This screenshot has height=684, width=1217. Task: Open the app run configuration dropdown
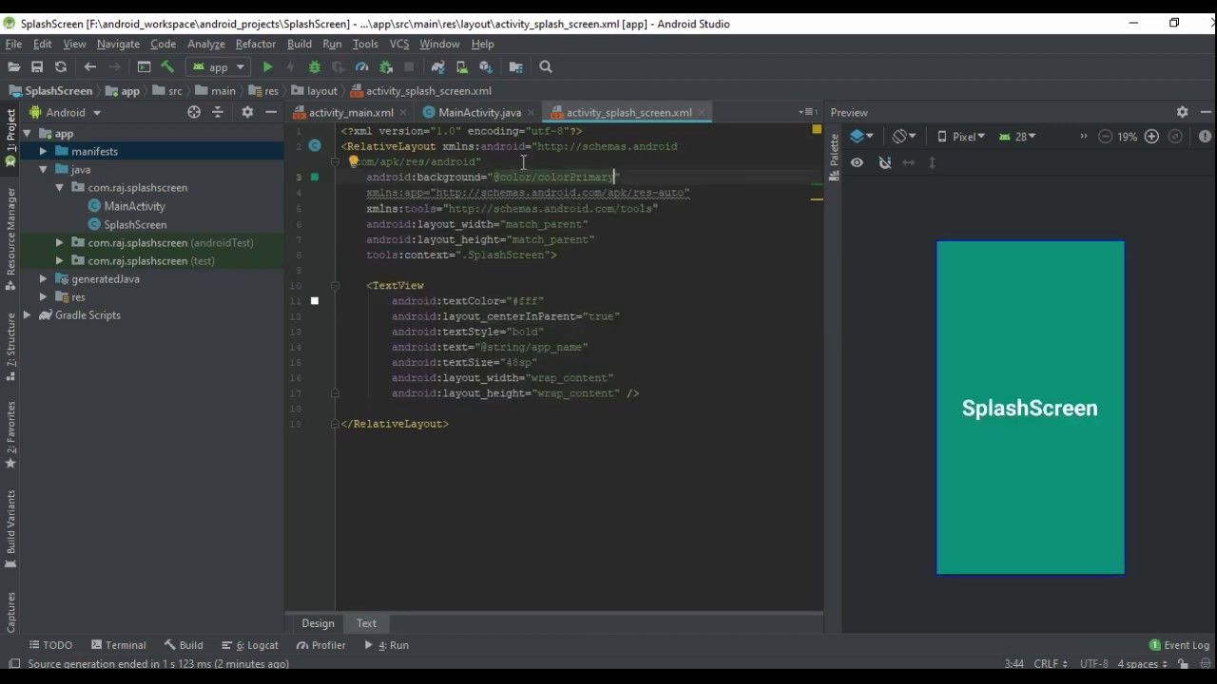coord(219,66)
